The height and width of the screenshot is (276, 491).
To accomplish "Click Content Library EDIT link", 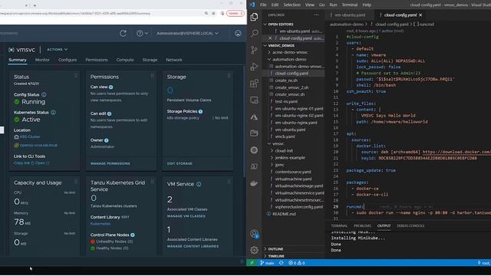I will (125, 217).
